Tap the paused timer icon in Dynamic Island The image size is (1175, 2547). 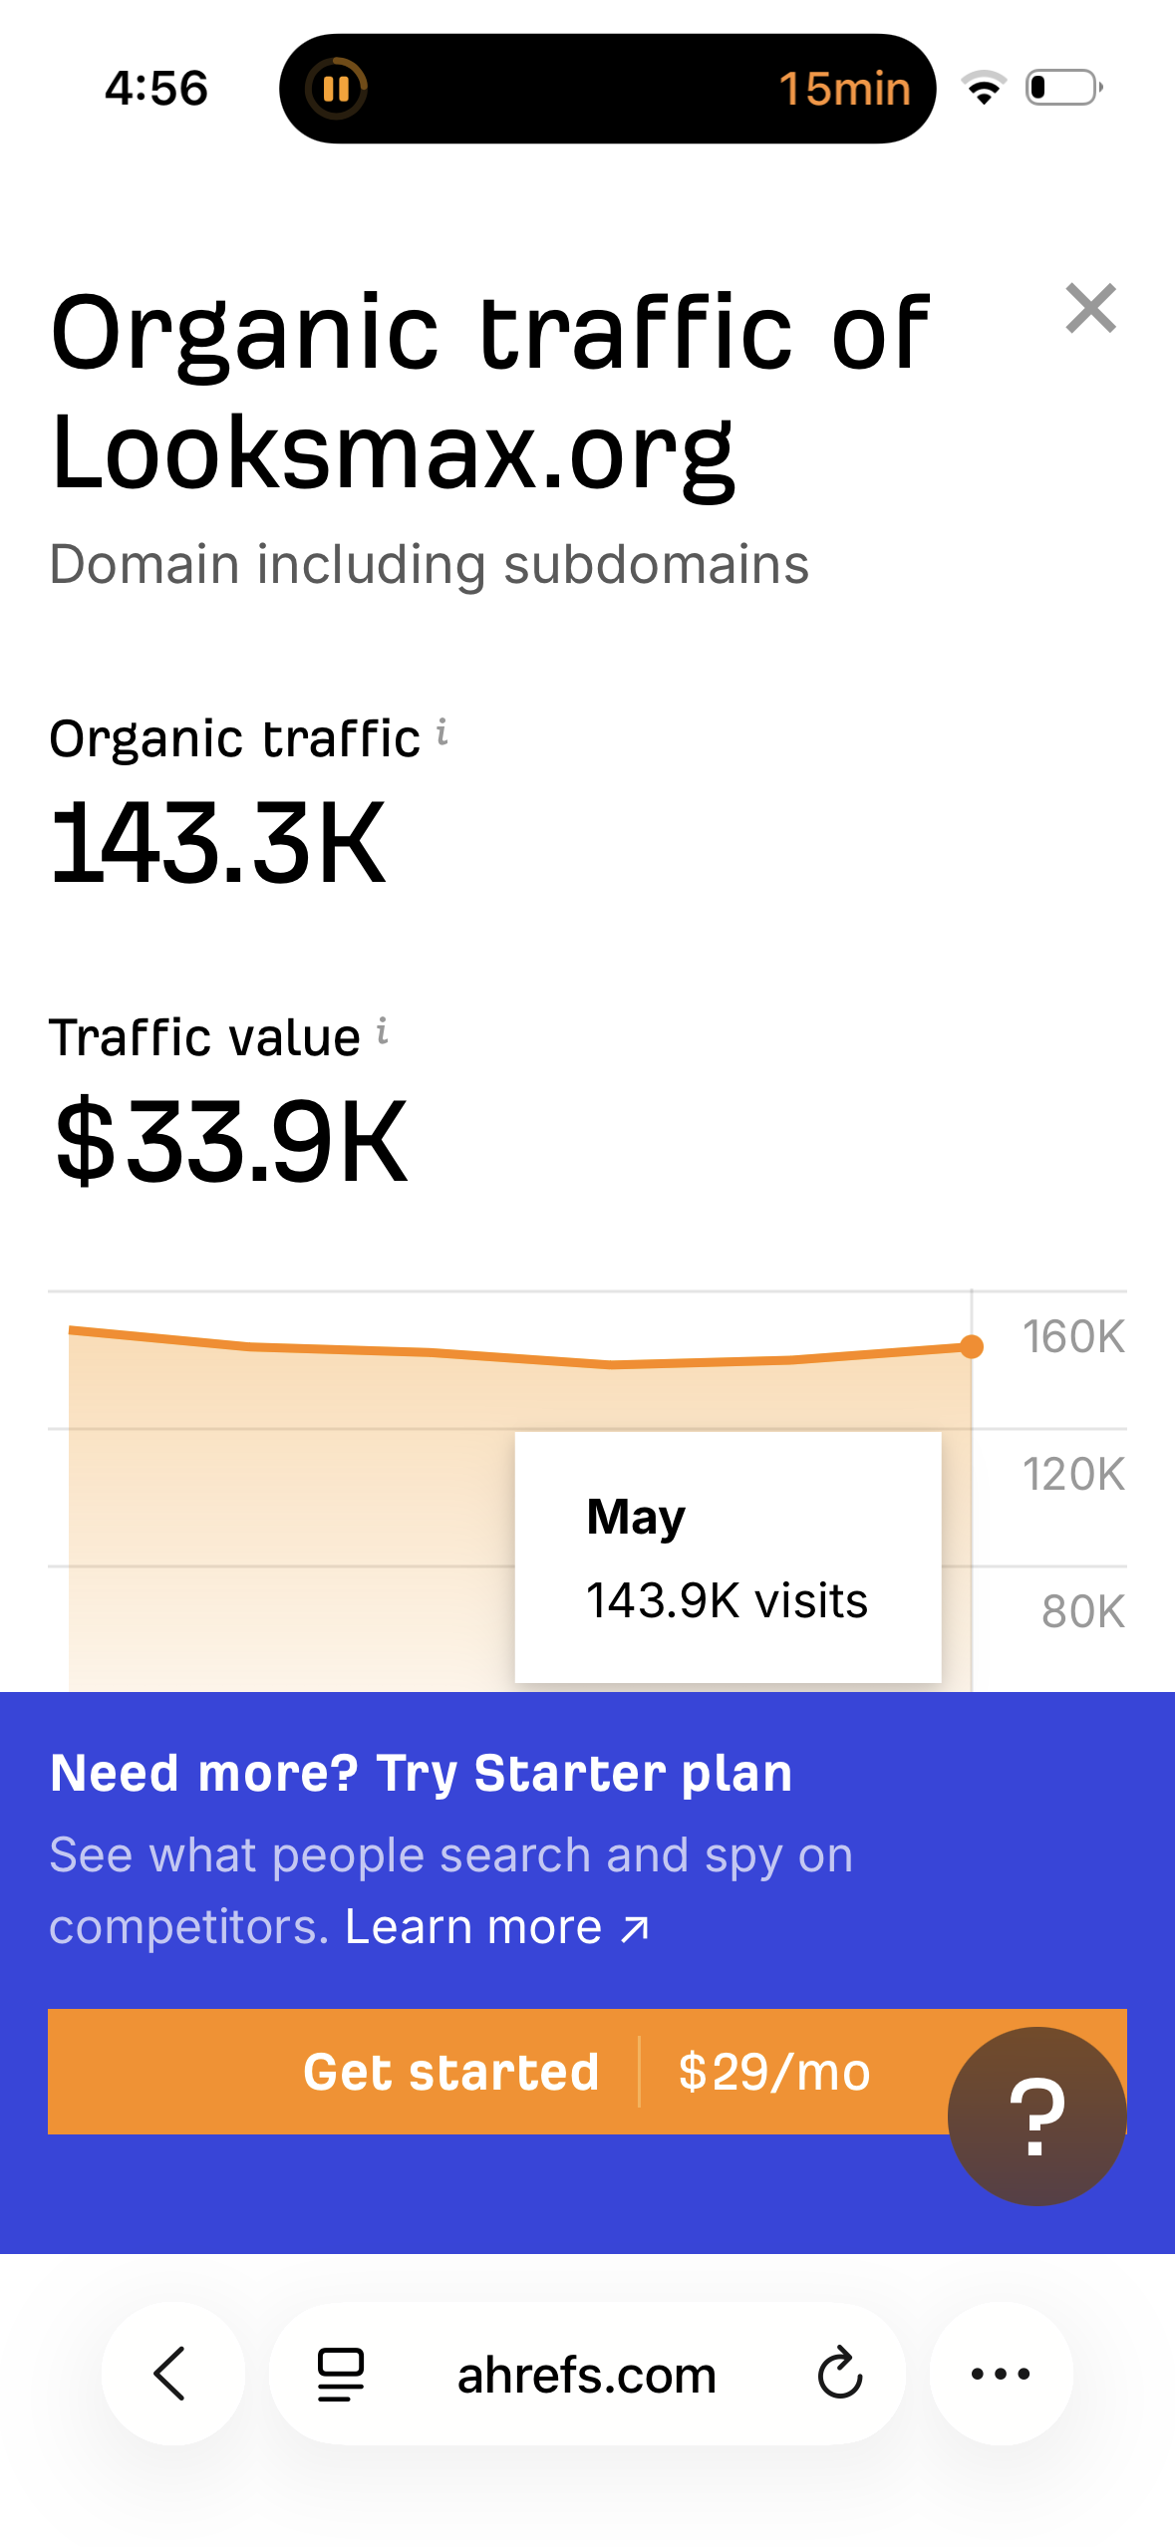tap(337, 89)
